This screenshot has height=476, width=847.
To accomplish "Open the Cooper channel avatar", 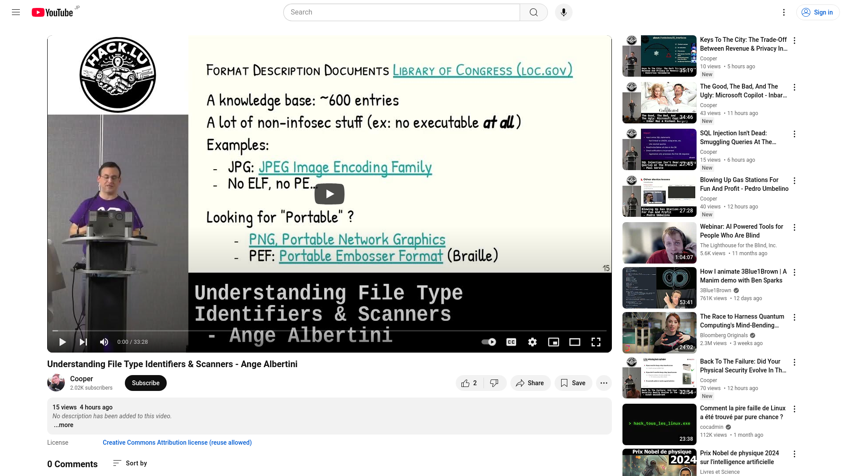I will pyautogui.click(x=56, y=383).
